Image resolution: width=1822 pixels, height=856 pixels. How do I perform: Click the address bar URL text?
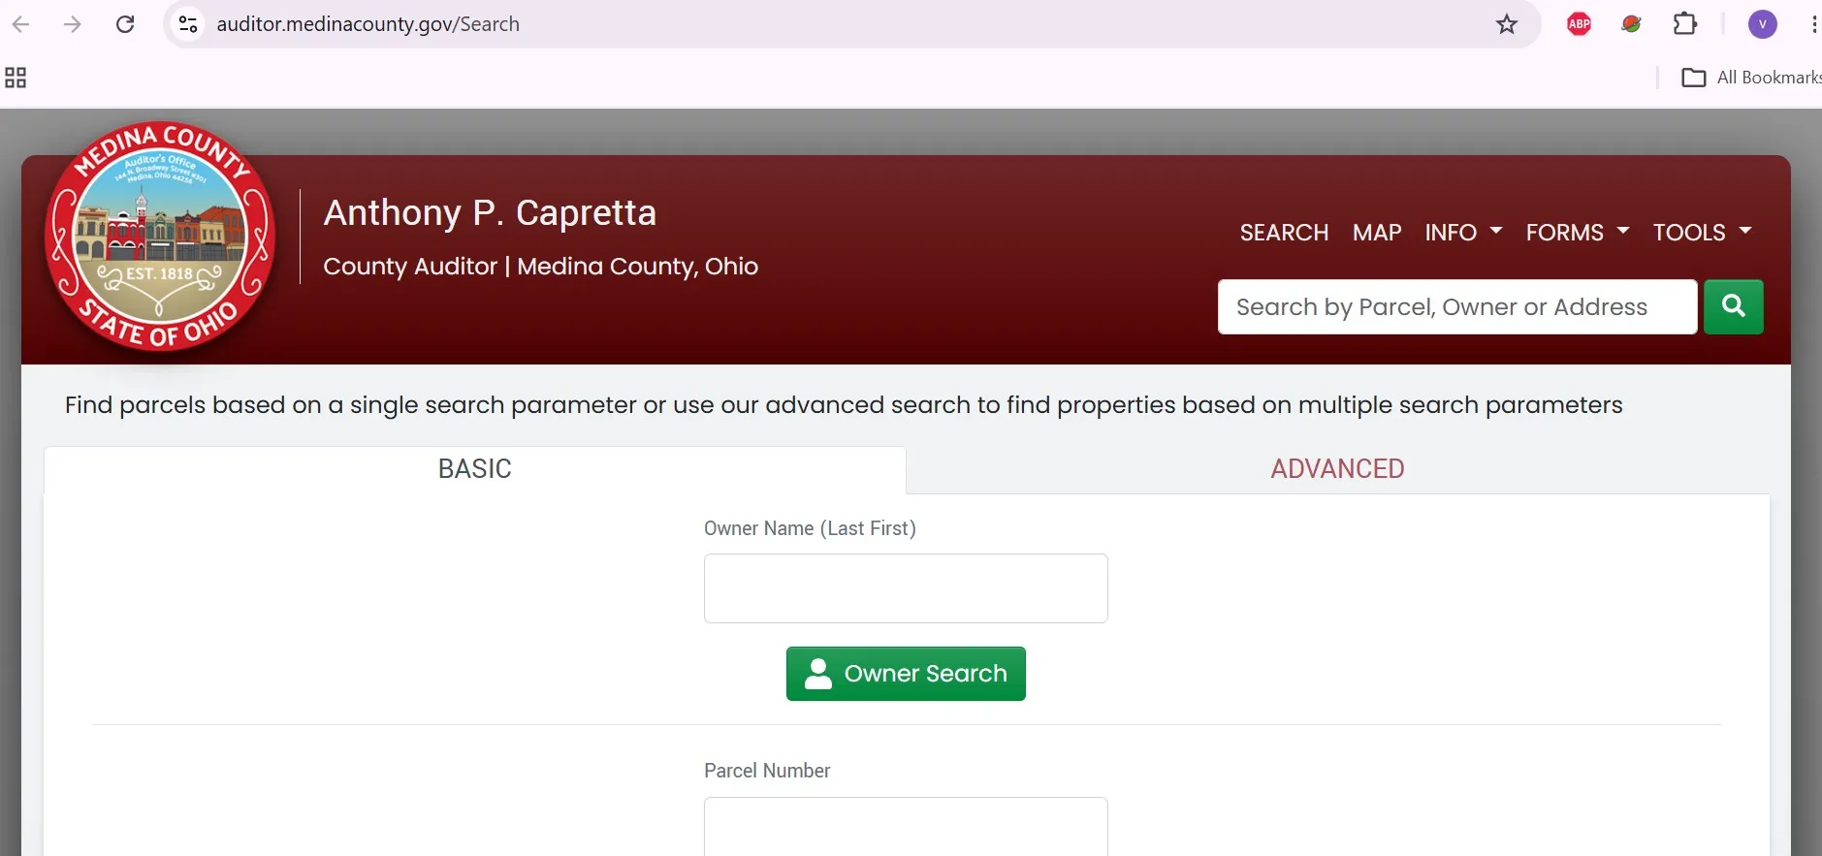click(368, 24)
